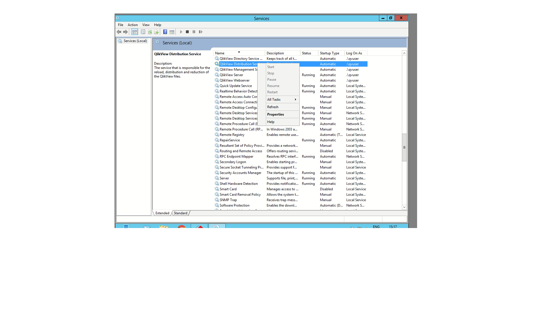Select the SNMP Trap service

291,200
